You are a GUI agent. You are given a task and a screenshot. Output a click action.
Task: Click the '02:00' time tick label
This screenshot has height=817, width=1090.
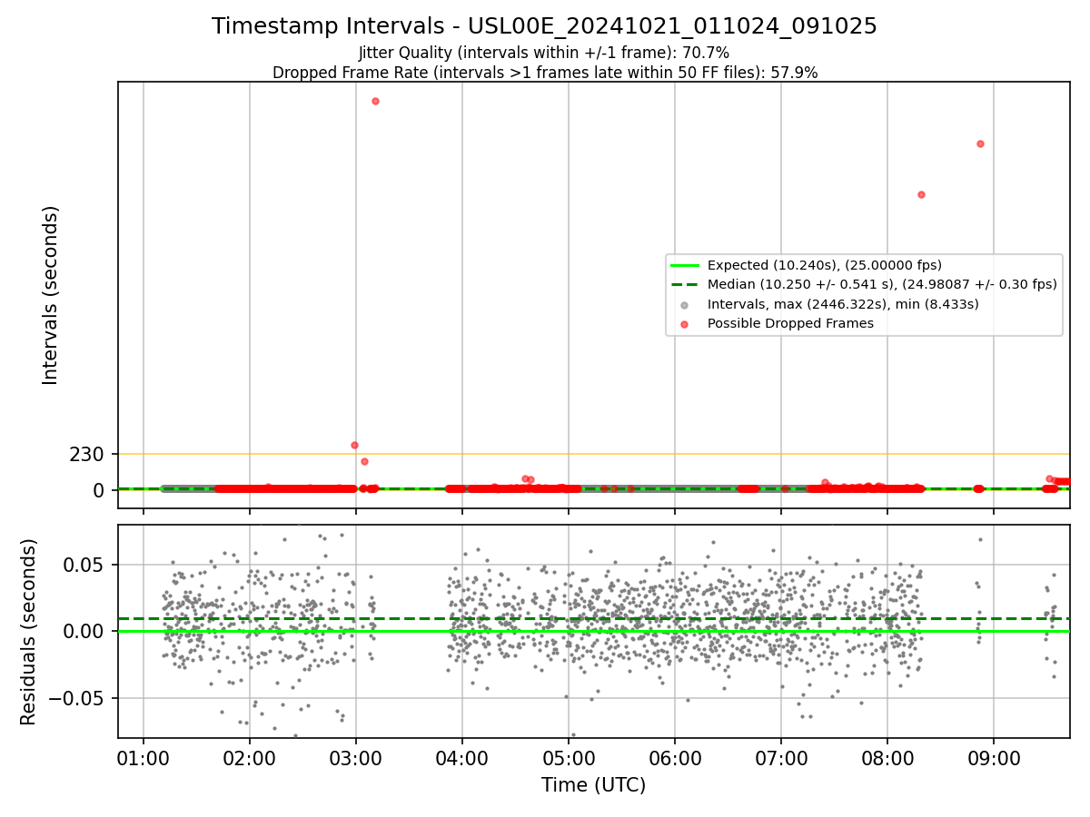(250, 758)
